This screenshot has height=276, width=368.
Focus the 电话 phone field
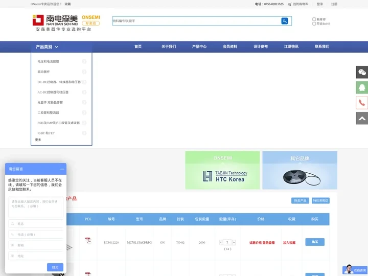pos(36,235)
